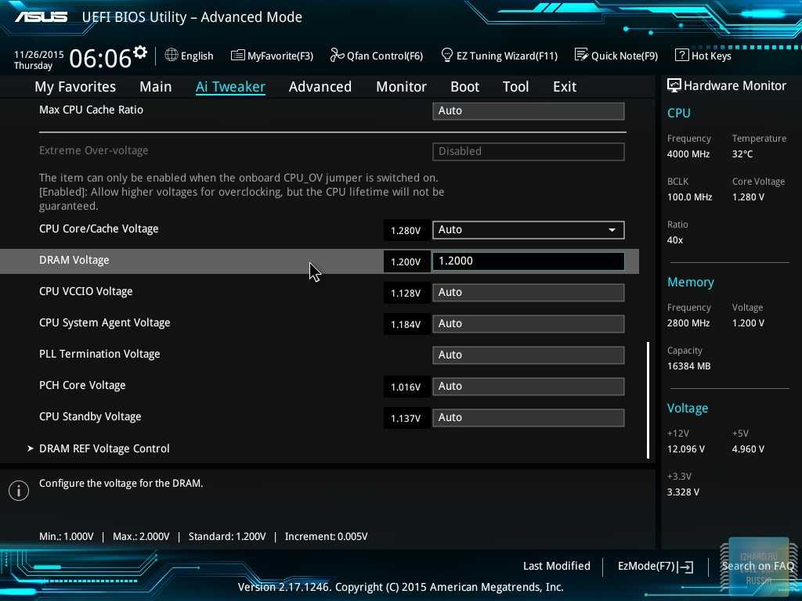Select the Max CPU Cache Ratio field

528,110
